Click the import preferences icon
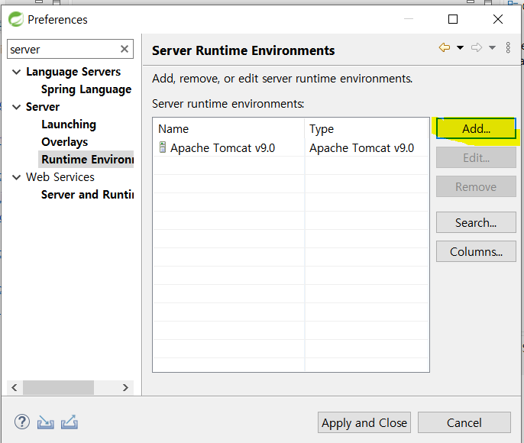The height and width of the screenshot is (443, 524). tap(46, 422)
